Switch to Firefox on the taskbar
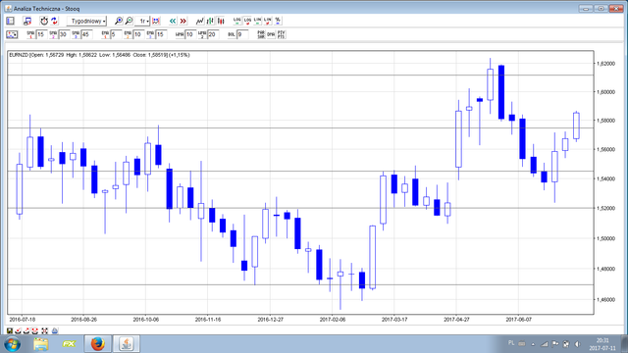 tap(98, 344)
